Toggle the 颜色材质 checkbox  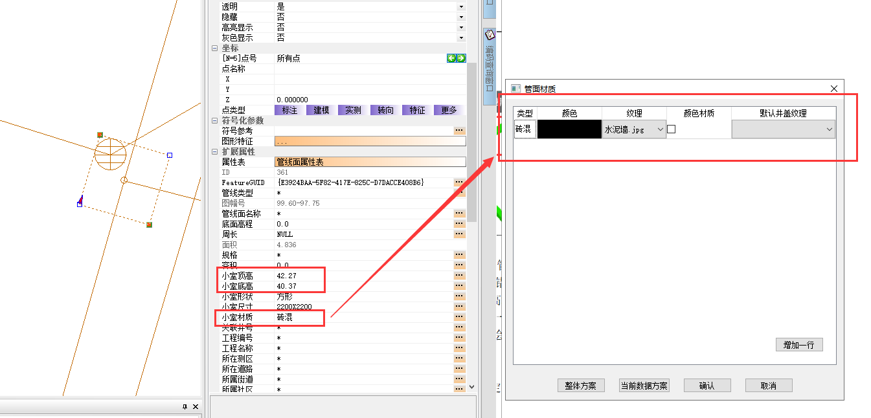(x=672, y=129)
